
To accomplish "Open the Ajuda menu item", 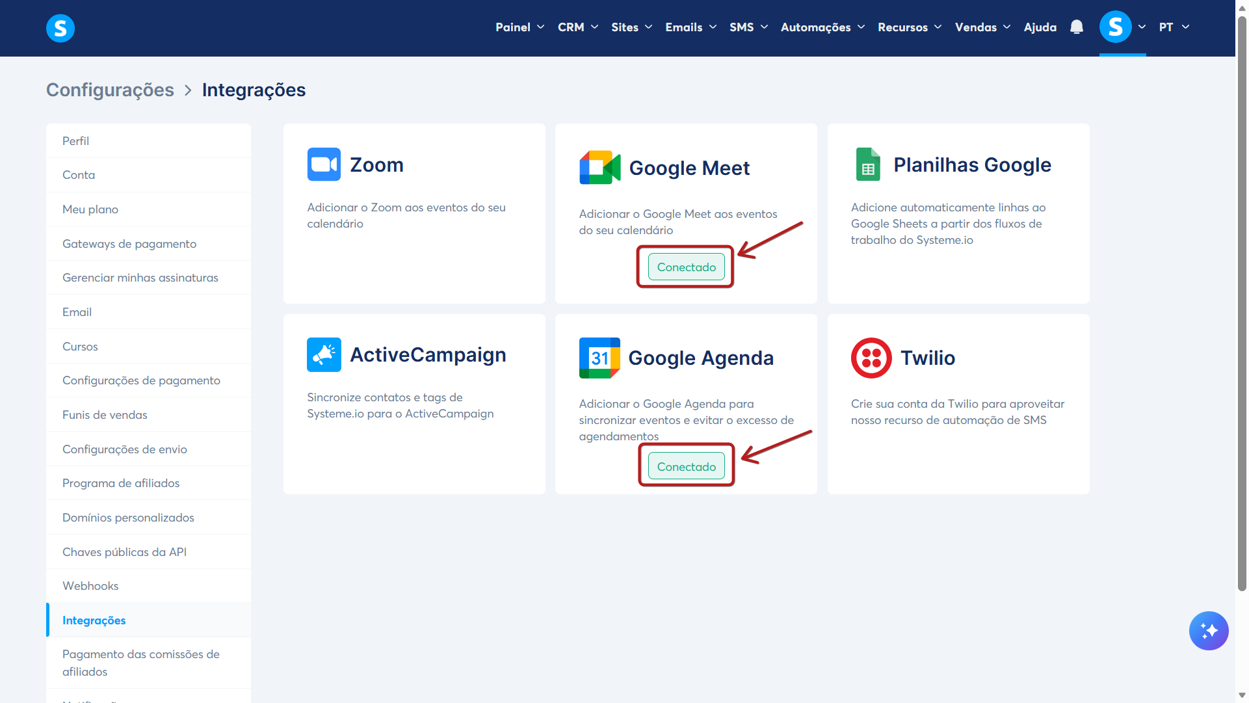I will pos(1040,27).
